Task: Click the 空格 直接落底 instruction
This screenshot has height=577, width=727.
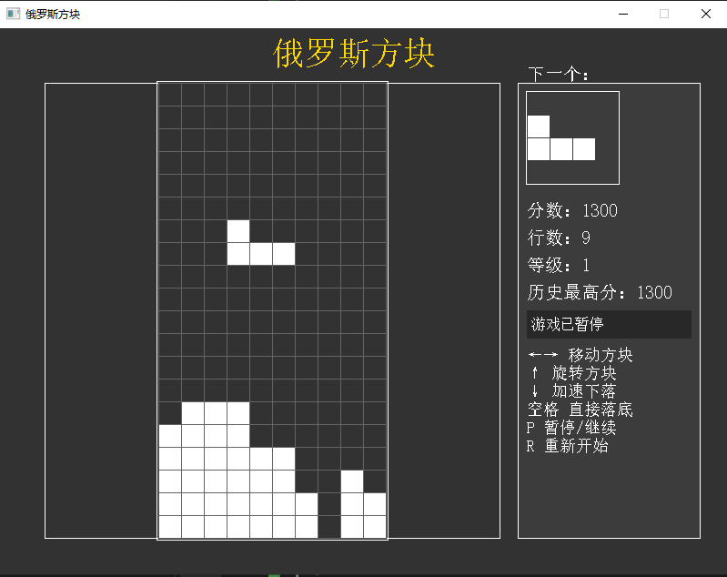Action: (580, 410)
